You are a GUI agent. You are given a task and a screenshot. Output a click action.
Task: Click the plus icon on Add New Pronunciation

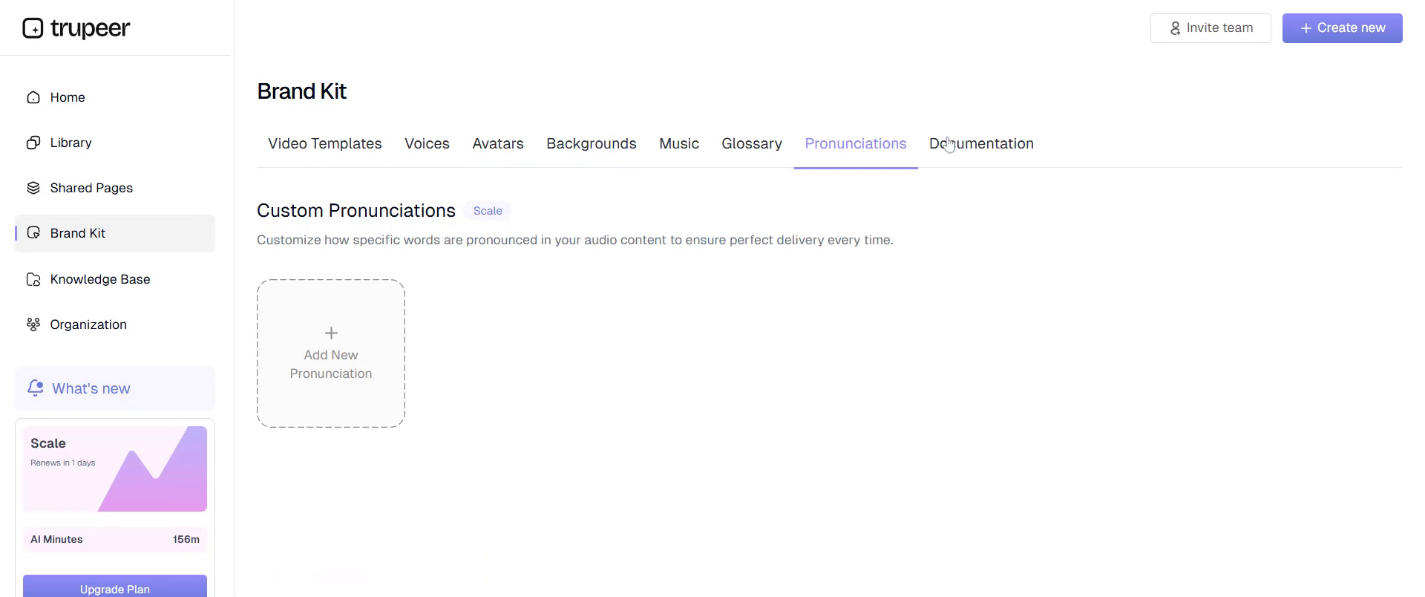tap(331, 333)
